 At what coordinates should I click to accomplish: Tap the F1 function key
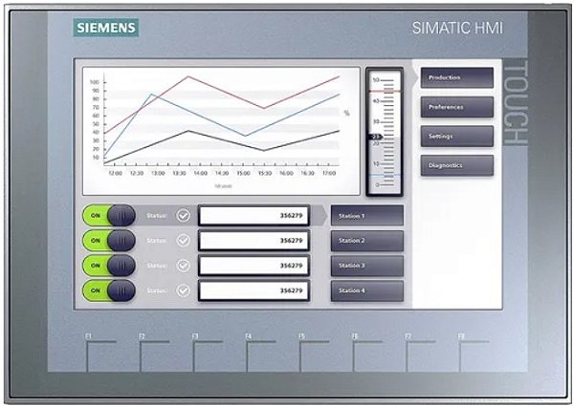(101, 353)
